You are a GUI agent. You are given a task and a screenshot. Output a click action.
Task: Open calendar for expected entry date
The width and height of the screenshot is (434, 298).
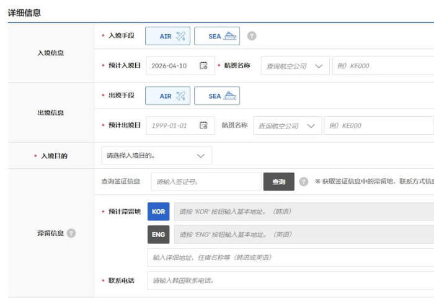[203, 66]
